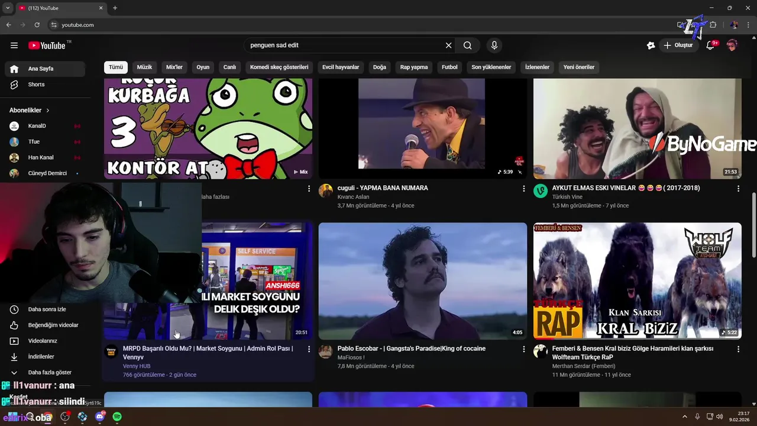
Task: Open Kıvanc Aslan channel avatar
Action: (x=326, y=191)
